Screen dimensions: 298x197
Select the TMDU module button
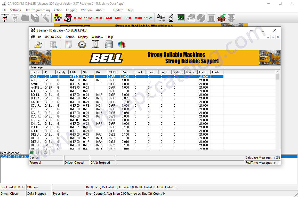[x=98, y=18]
